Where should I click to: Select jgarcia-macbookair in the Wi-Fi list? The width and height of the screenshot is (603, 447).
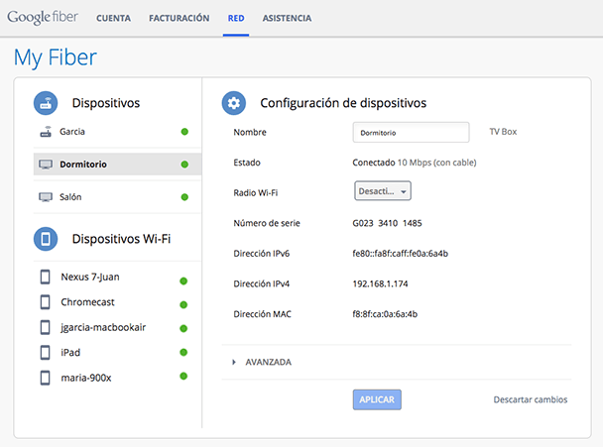(x=103, y=327)
